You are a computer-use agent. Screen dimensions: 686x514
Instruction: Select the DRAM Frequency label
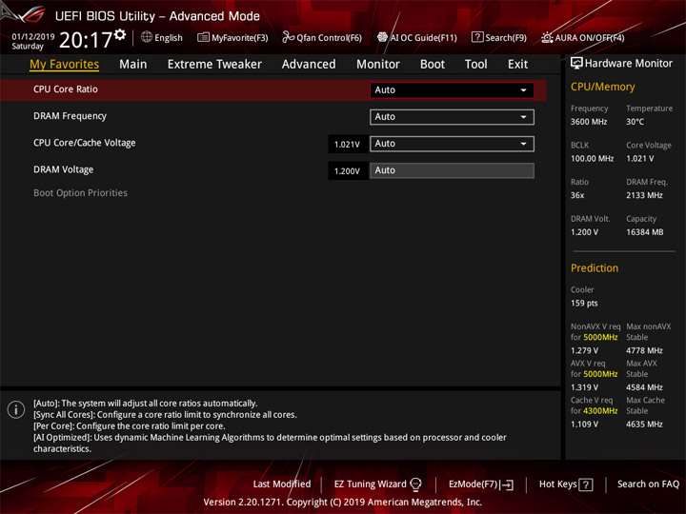tap(70, 116)
